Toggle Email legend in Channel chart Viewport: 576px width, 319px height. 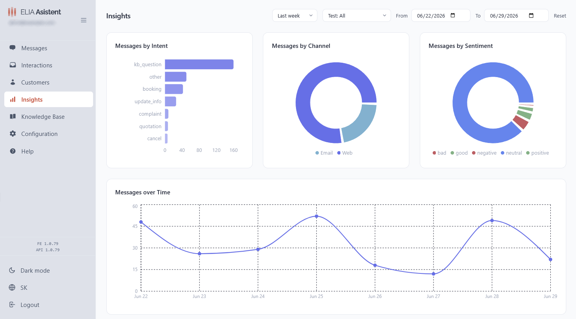[324, 153]
